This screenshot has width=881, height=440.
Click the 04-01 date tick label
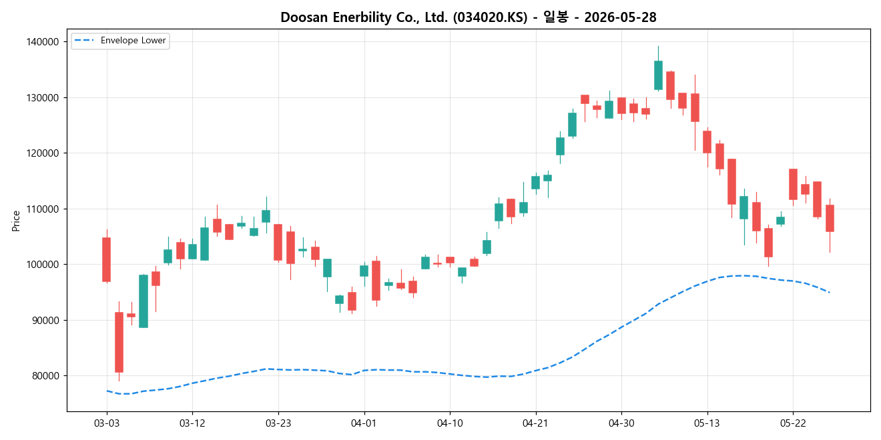[364, 423]
